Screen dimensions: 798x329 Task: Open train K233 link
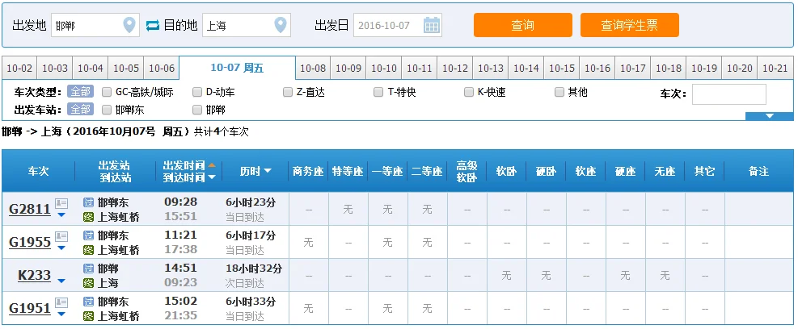pyautogui.click(x=34, y=275)
